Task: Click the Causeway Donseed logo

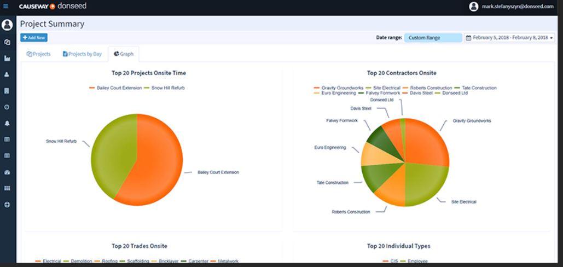Action: [x=53, y=6]
